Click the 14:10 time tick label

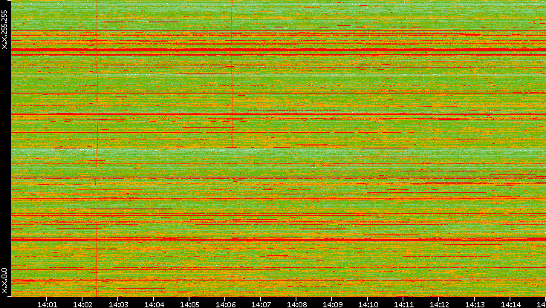pos(368,305)
